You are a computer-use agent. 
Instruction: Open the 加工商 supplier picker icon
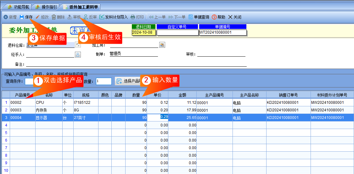pos(162,45)
